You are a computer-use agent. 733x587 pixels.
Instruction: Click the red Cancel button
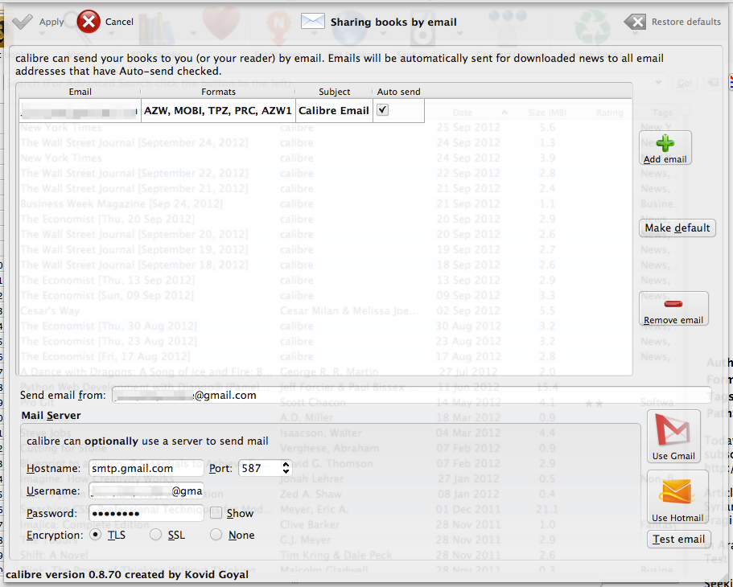pyautogui.click(x=105, y=22)
